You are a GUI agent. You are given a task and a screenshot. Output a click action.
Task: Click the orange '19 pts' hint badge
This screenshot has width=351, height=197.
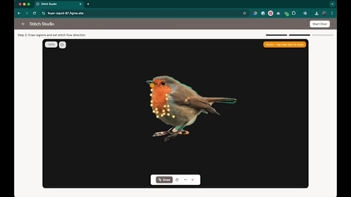click(284, 45)
